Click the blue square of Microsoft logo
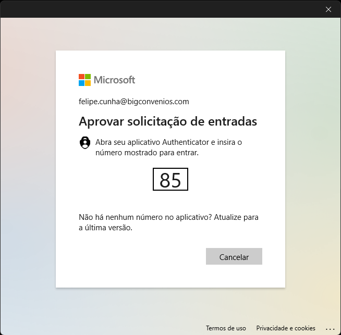This screenshot has height=335, width=341. pyautogui.click(x=81, y=83)
